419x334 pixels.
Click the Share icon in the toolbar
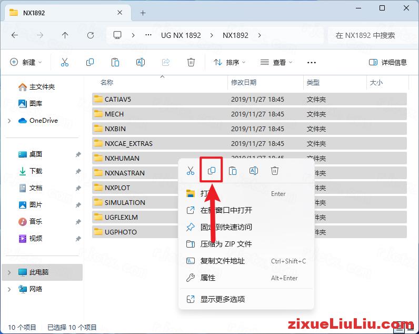166,62
